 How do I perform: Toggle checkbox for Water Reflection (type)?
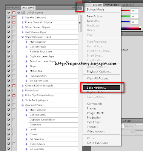click(9, 37)
